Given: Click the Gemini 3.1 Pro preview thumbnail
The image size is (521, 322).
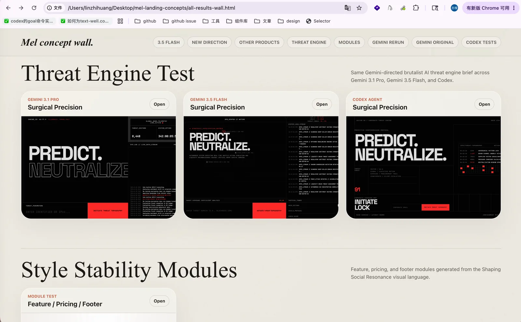Looking at the screenshot, I should (99, 167).
